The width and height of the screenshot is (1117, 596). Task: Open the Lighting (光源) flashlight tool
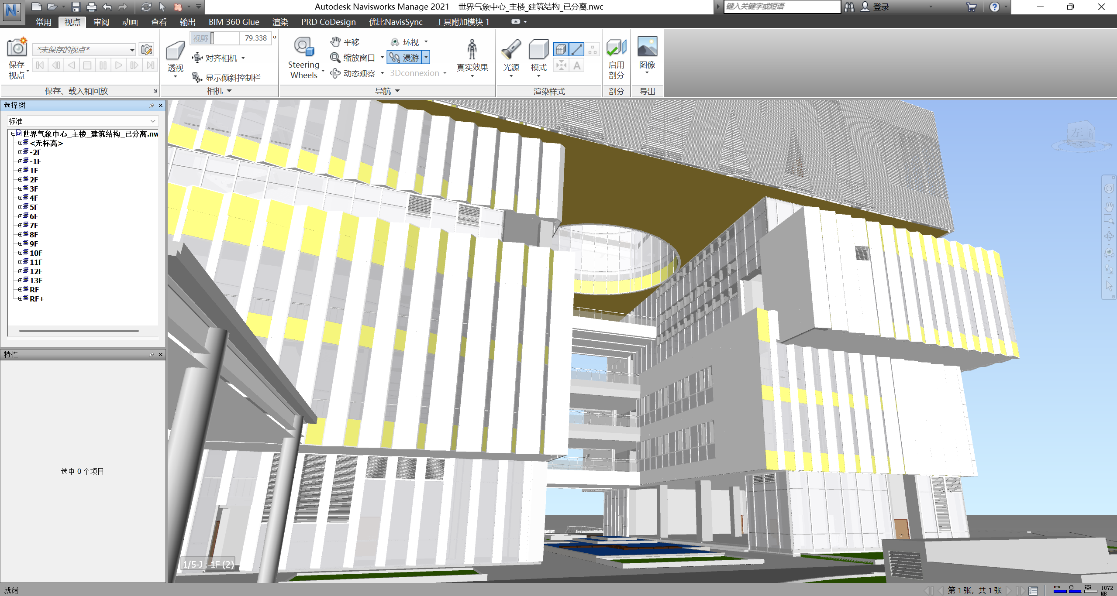tap(511, 50)
